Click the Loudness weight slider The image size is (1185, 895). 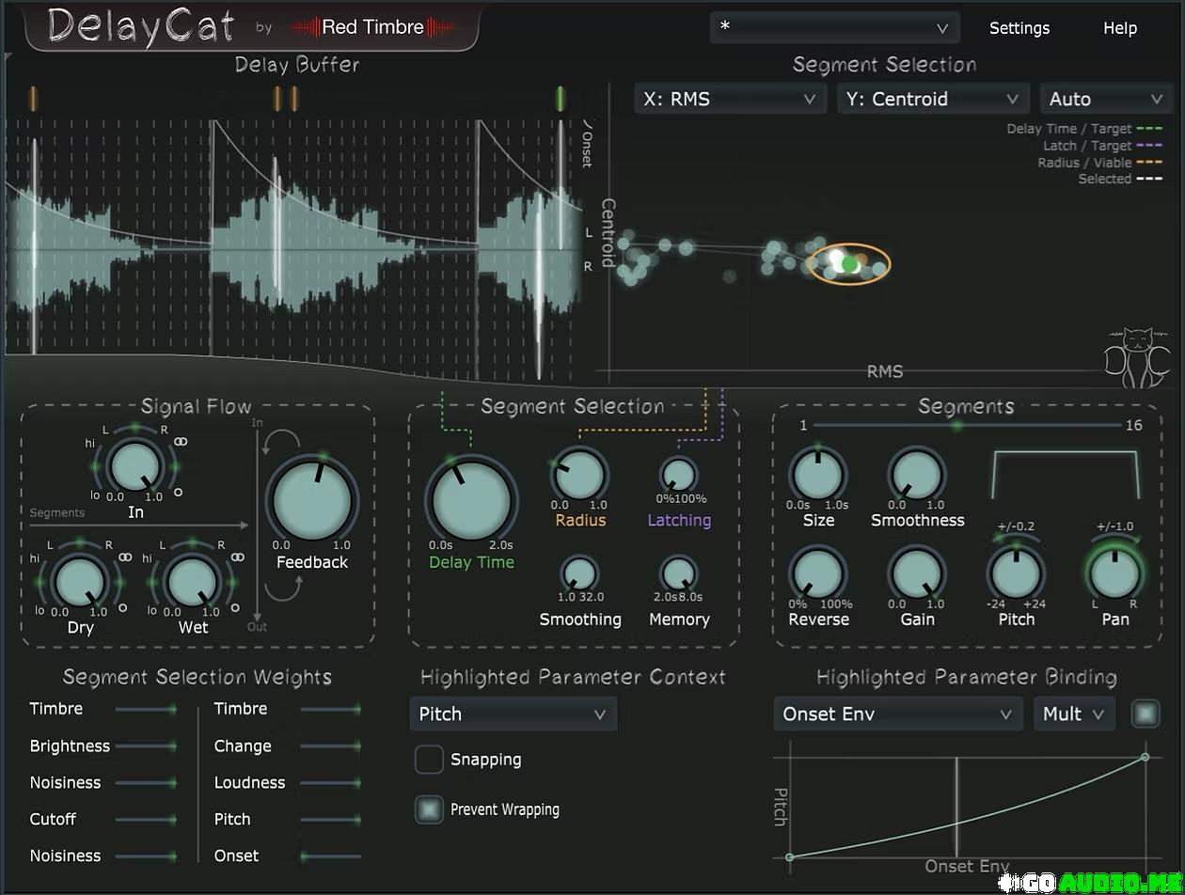coord(330,782)
